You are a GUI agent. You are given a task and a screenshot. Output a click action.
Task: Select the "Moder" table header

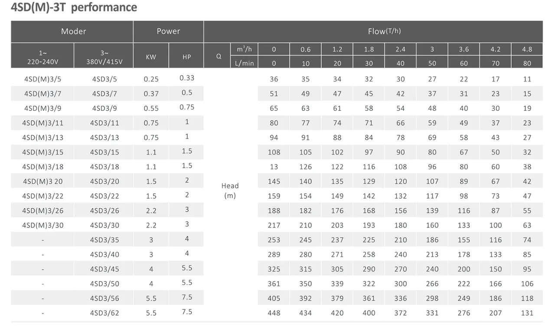73,31
